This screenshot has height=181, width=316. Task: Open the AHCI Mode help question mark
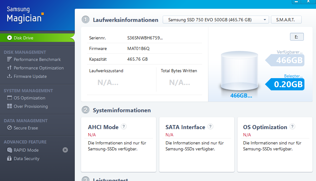pos(124,127)
